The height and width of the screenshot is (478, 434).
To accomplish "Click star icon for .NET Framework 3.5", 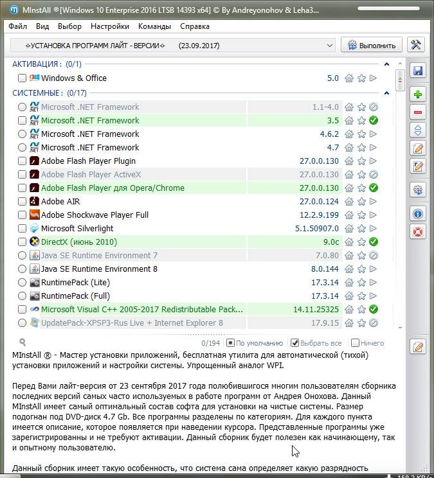I will click(x=361, y=121).
